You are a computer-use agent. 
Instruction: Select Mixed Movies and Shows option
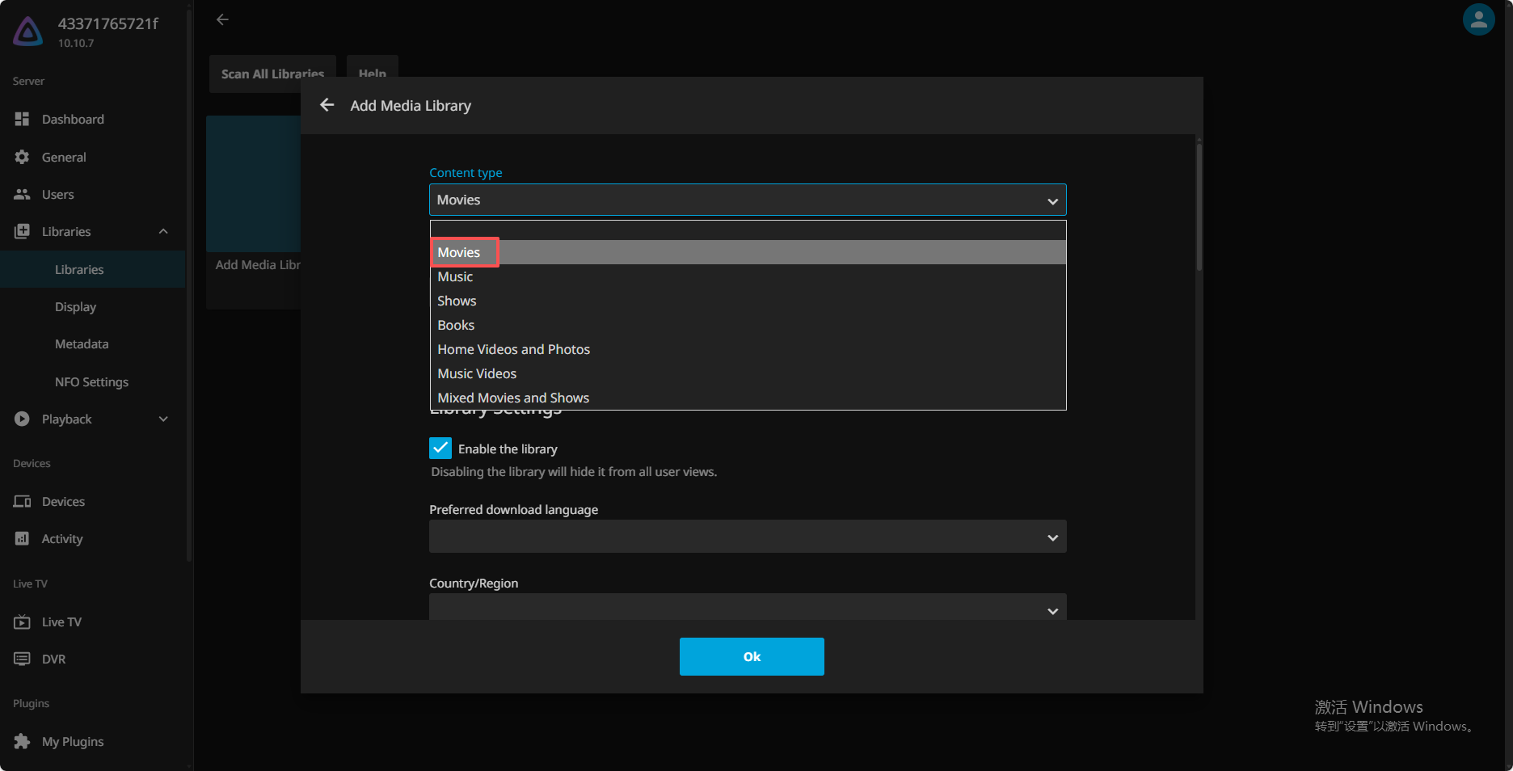[748, 398]
